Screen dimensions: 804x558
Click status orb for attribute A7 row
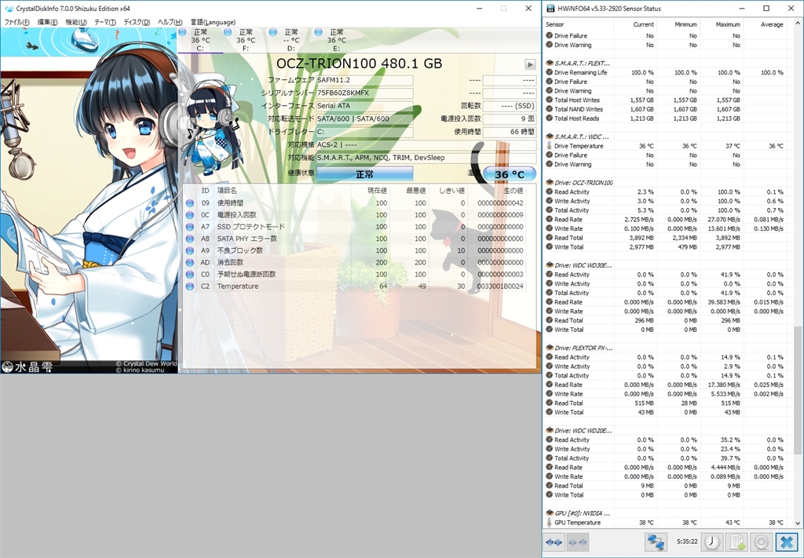(x=190, y=227)
